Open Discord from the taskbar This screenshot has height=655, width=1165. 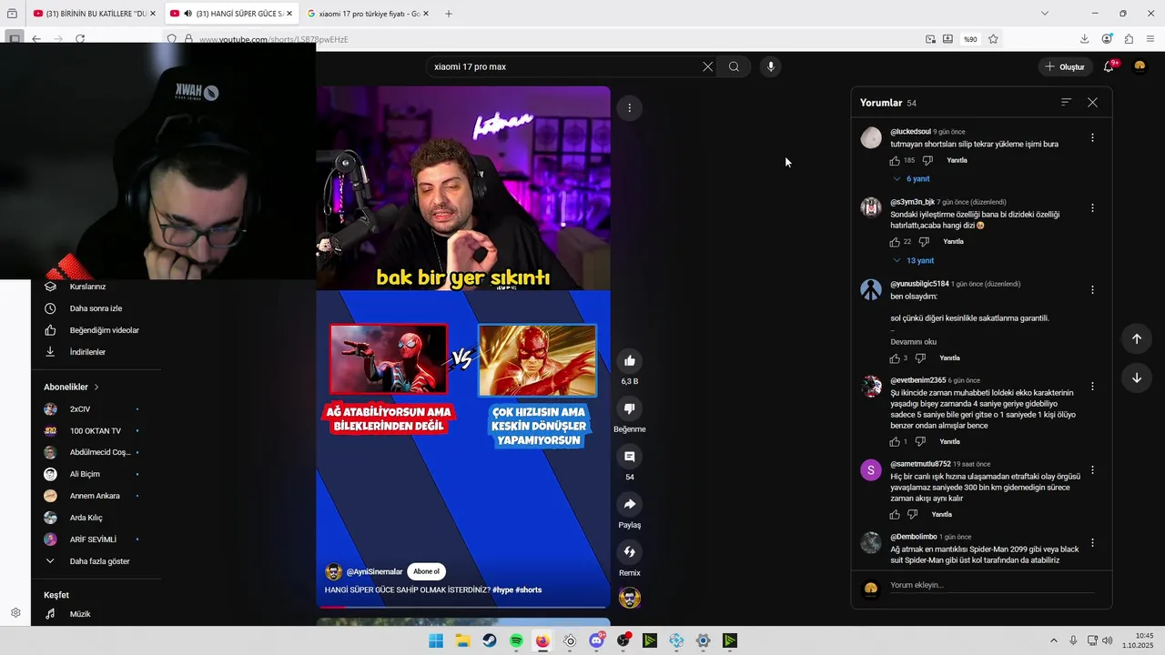click(x=597, y=640)
